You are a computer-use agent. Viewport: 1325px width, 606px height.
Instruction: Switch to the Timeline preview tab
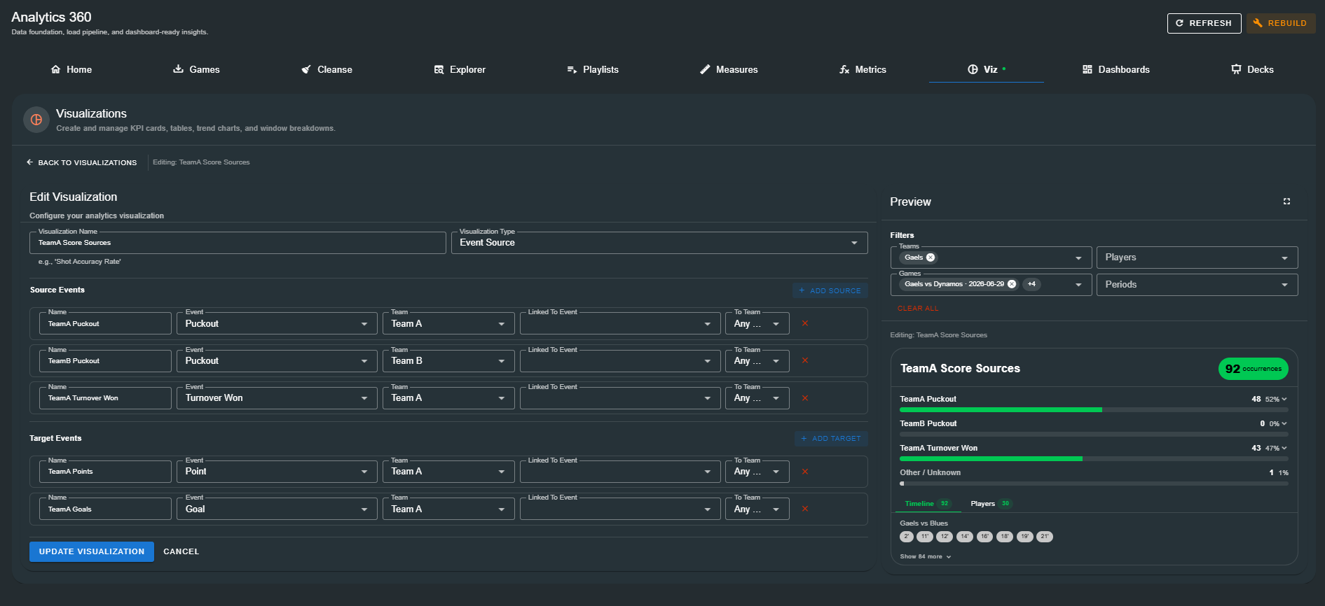point(927,504)
